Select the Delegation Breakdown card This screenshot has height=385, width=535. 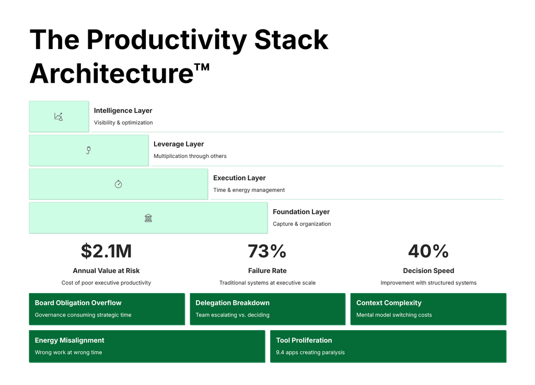267,309
